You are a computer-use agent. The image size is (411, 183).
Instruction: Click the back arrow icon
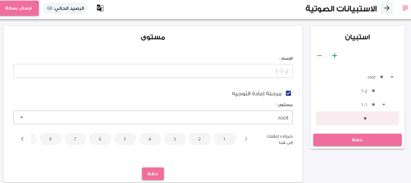(x=387, y=8)
